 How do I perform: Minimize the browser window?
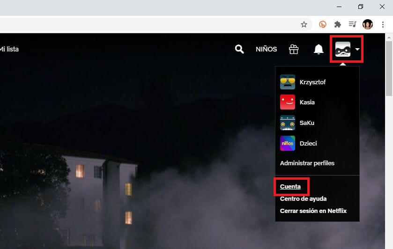tap(339, 7)
